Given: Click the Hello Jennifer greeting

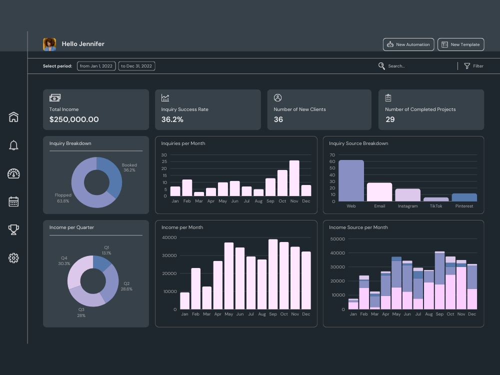Looking at the screenshot, I should coord(83,44).
